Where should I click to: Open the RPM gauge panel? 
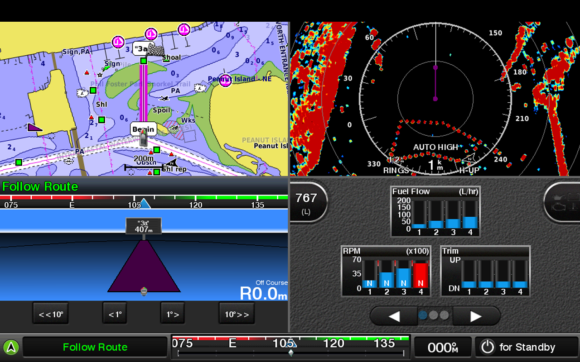(x=385, y=271)
